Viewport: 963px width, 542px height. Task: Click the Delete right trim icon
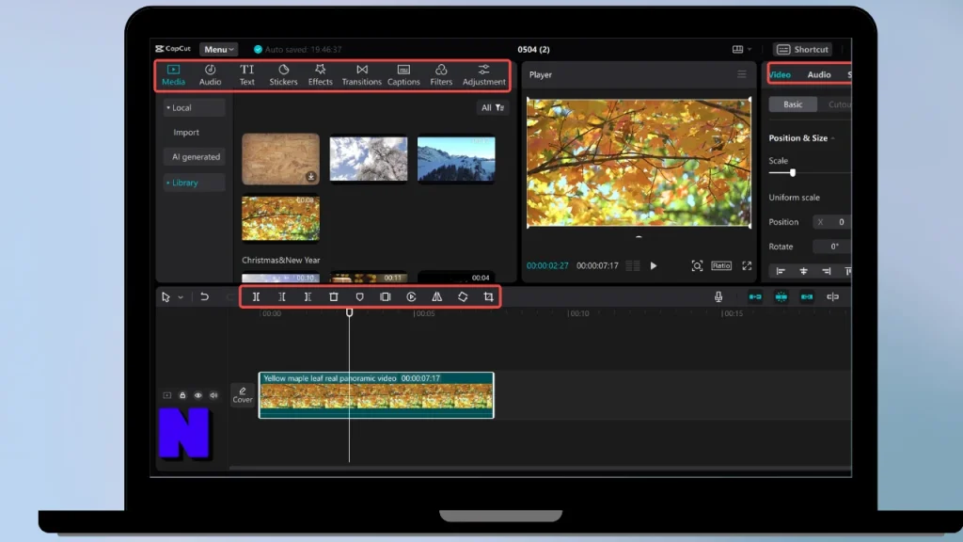(x=308, y=296)
